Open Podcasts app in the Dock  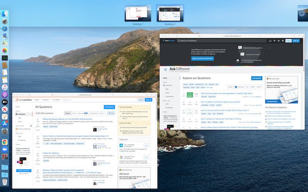5,94
